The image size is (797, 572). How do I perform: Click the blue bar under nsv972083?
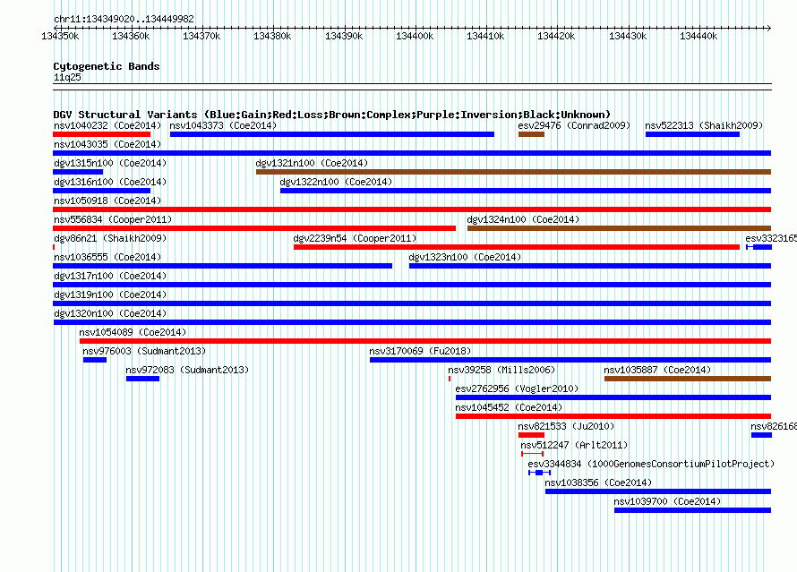pos(142,379)
